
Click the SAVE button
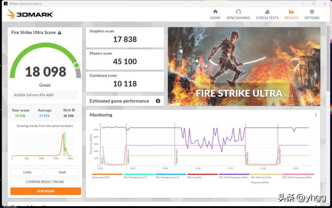click(x=63, y=173)
